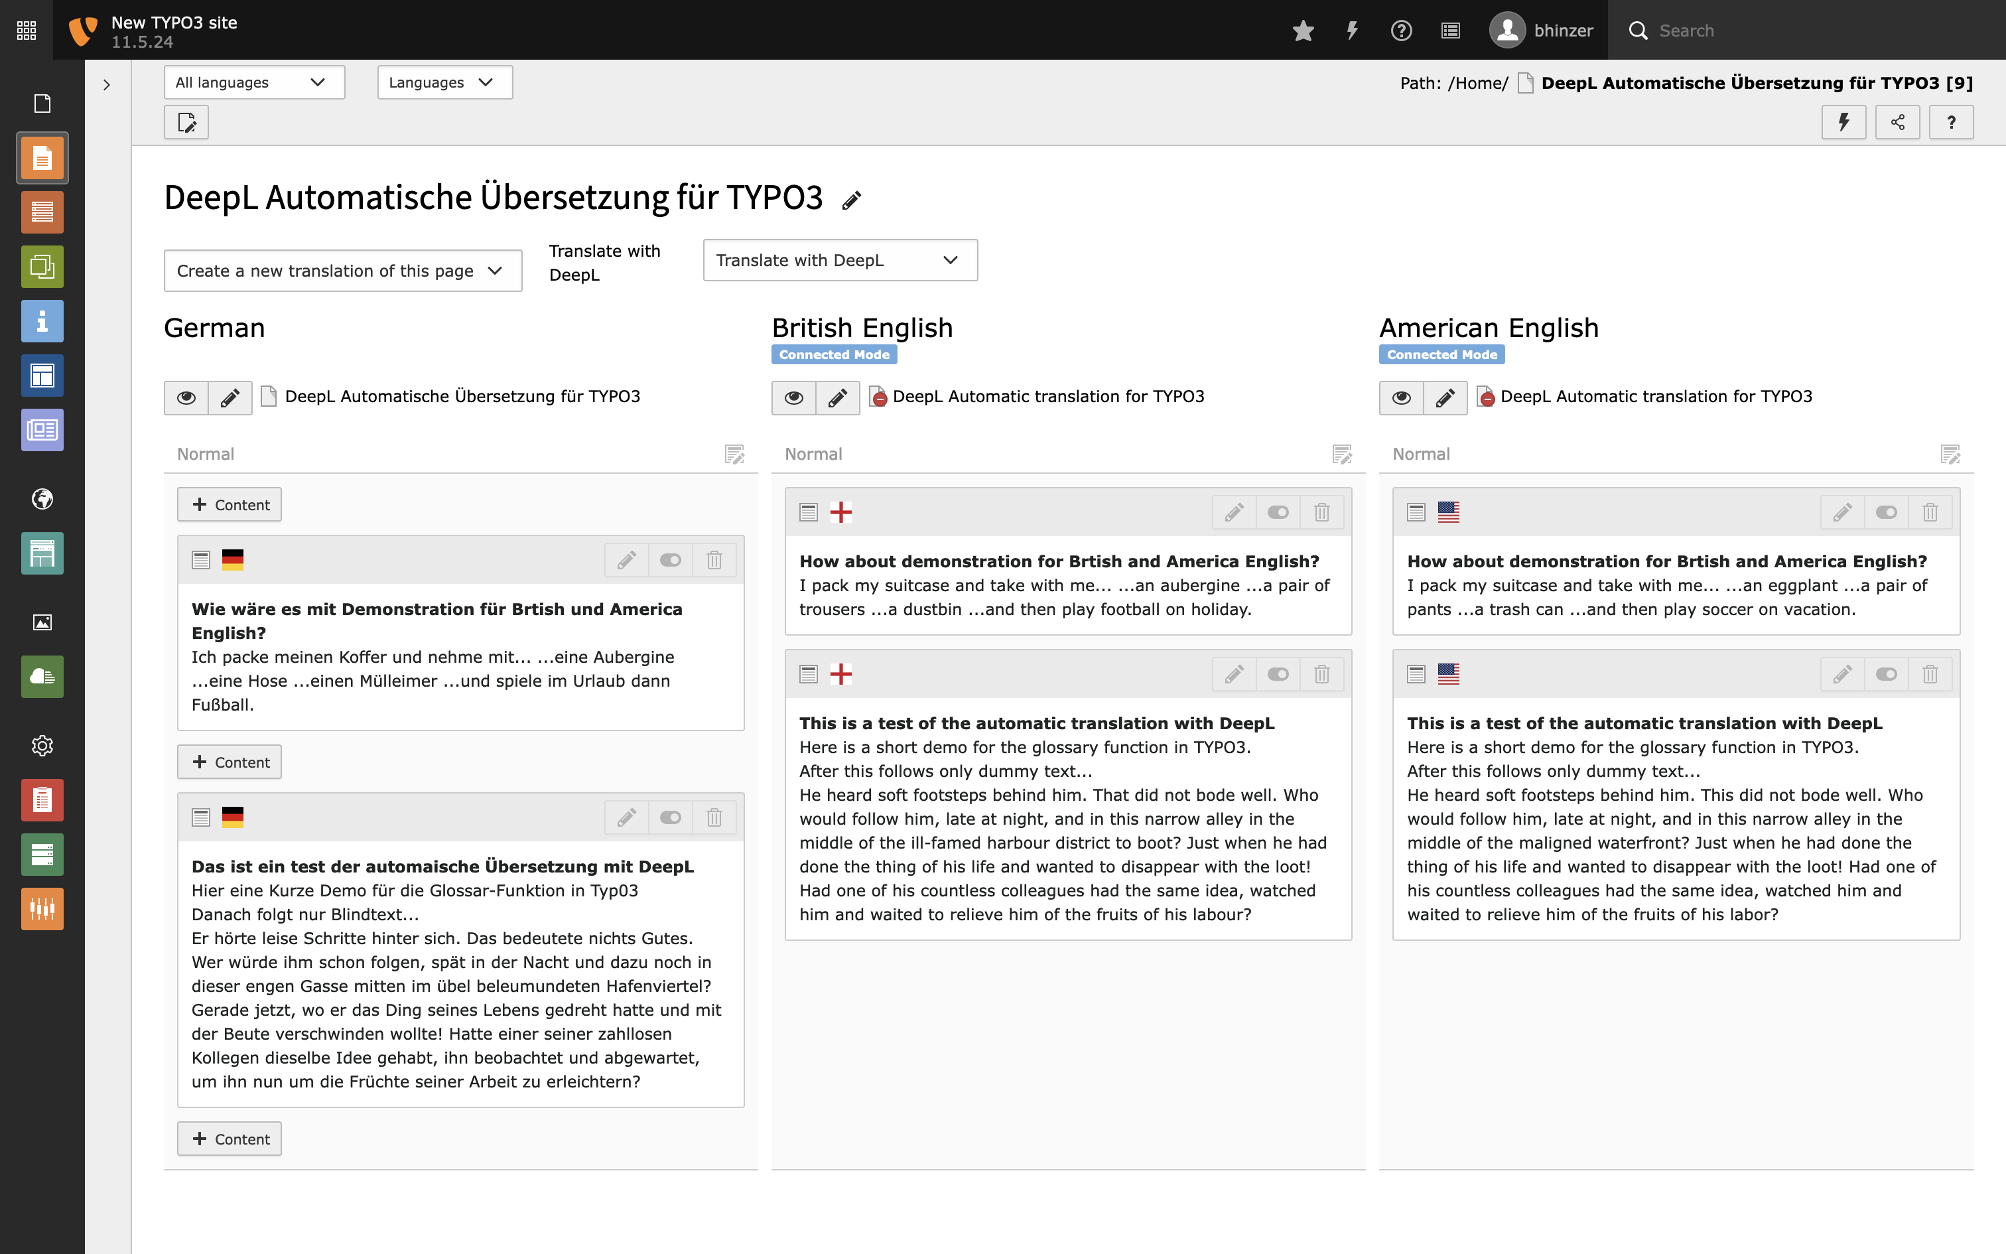Viewport: 2006px width, 1254px height.
Task: Open the bhinzer user account menu
Action: point(1542,30)
